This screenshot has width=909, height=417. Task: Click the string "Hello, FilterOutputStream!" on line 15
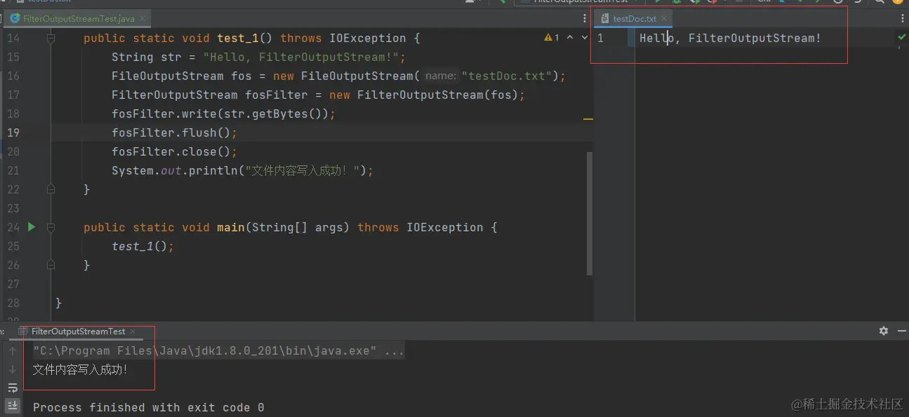[x=301, y=57]
